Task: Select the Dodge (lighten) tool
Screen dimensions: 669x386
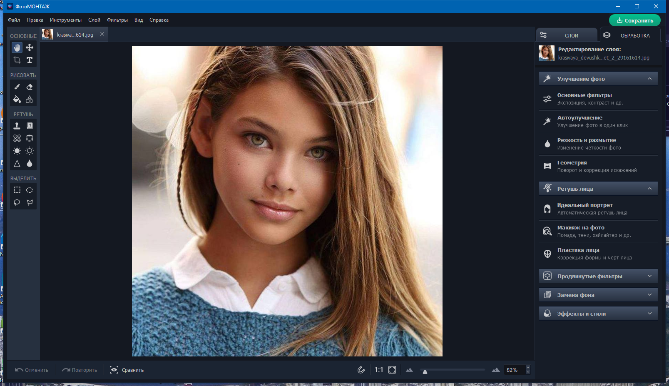Action: [x=17, y=151]
